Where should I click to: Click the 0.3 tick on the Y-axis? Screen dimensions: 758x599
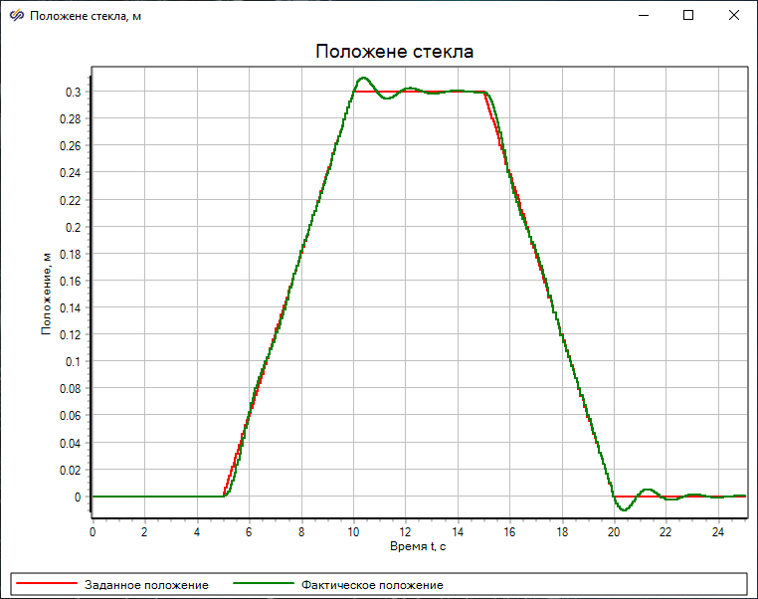click(x=75, y=93)
